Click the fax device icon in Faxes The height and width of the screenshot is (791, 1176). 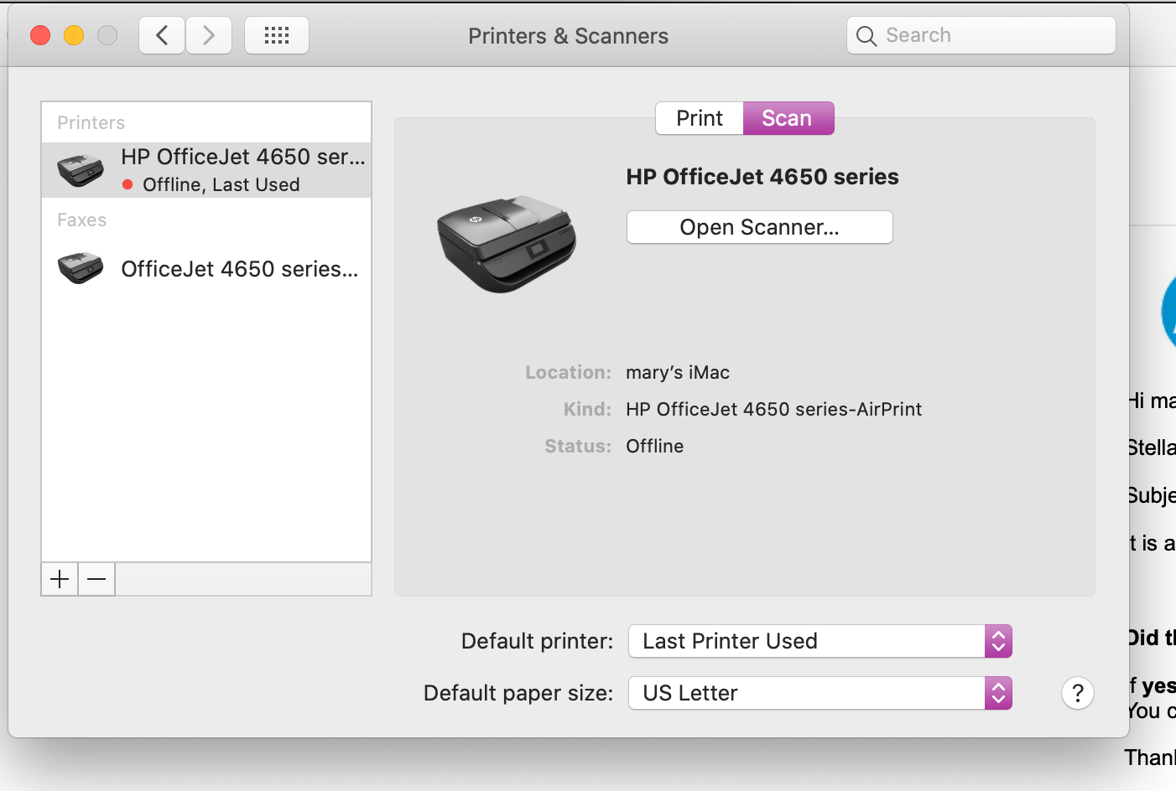(x=81, y=268)
